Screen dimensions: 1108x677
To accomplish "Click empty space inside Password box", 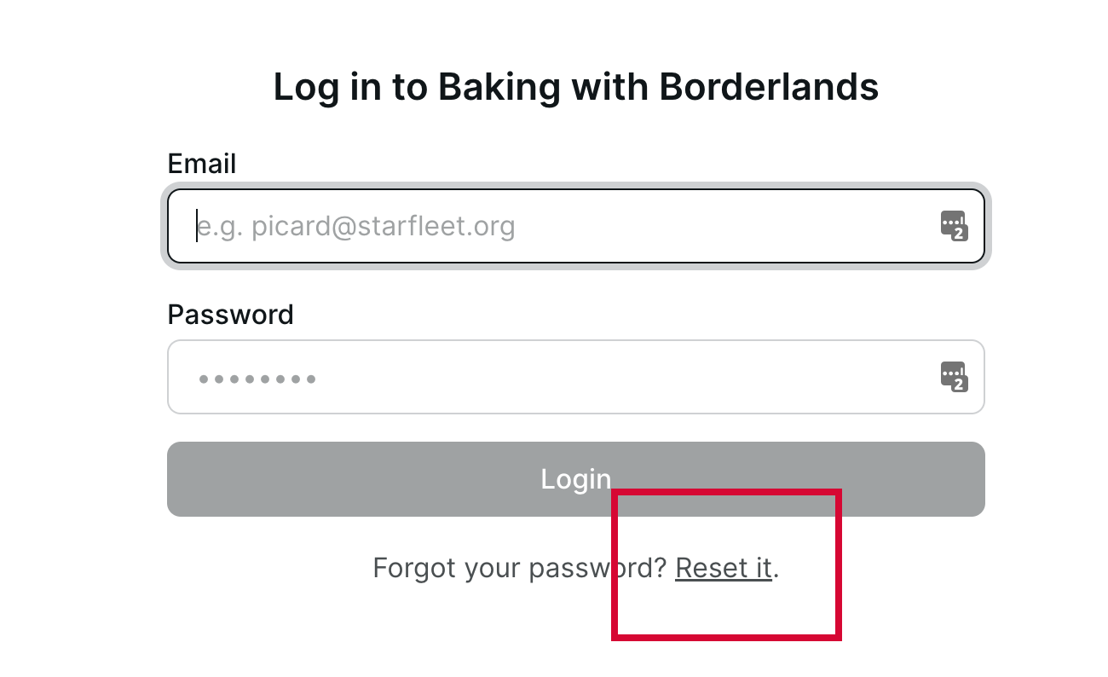I will click(631, 377).
